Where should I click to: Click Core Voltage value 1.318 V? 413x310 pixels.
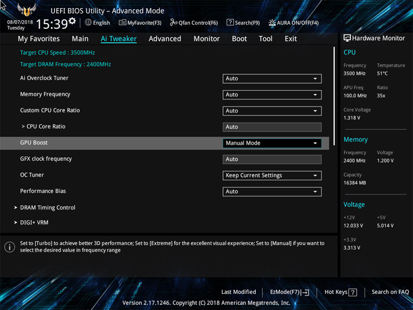[352, 118]
